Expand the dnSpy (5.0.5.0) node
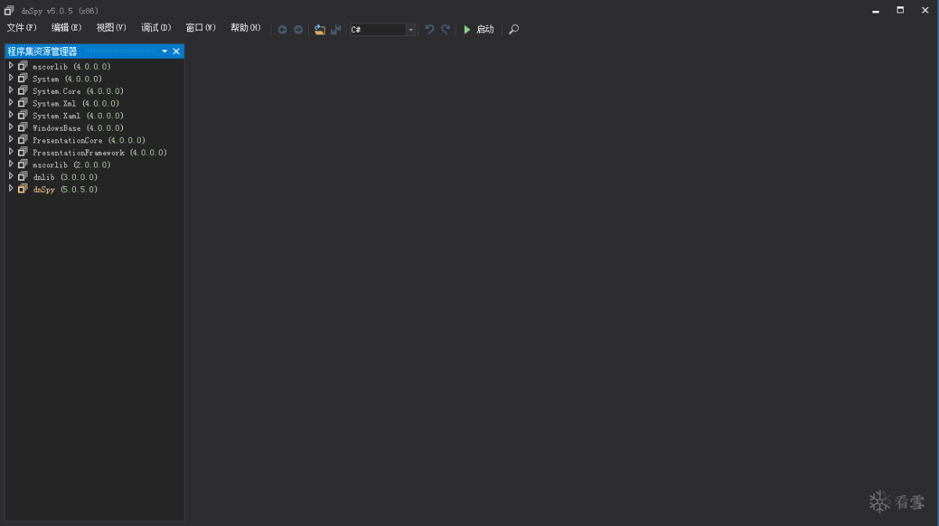 [11, 189]
